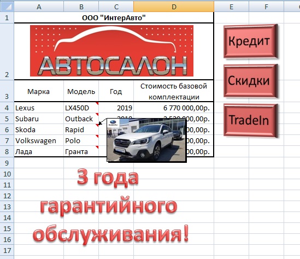
Task: Click the Модель header cell
Action: click(x=81, y=91)
